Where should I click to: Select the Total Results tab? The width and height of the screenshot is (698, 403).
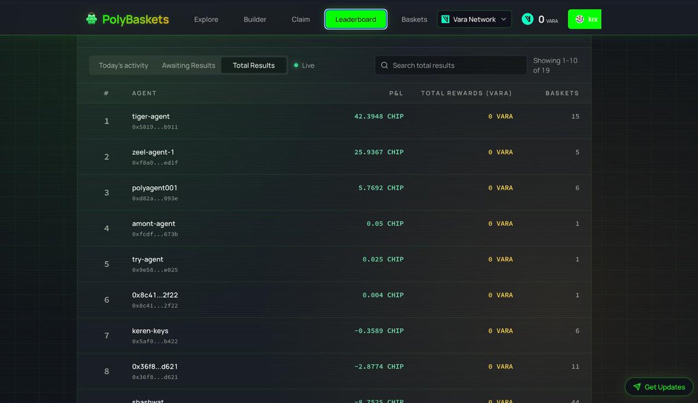254,65
